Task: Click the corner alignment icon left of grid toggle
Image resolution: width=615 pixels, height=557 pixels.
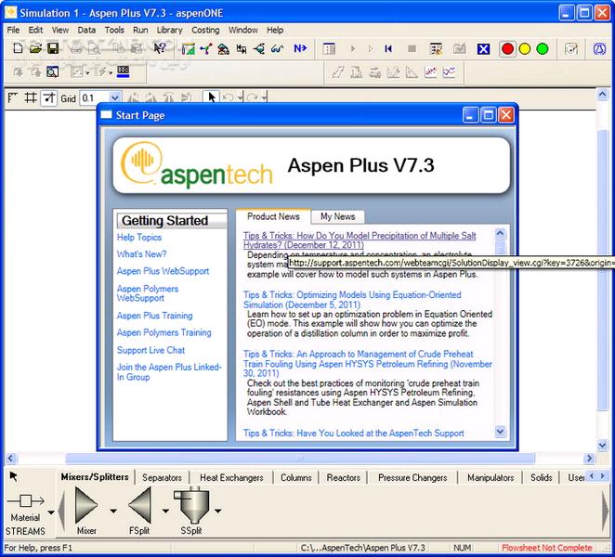Action: click(13, 97)
